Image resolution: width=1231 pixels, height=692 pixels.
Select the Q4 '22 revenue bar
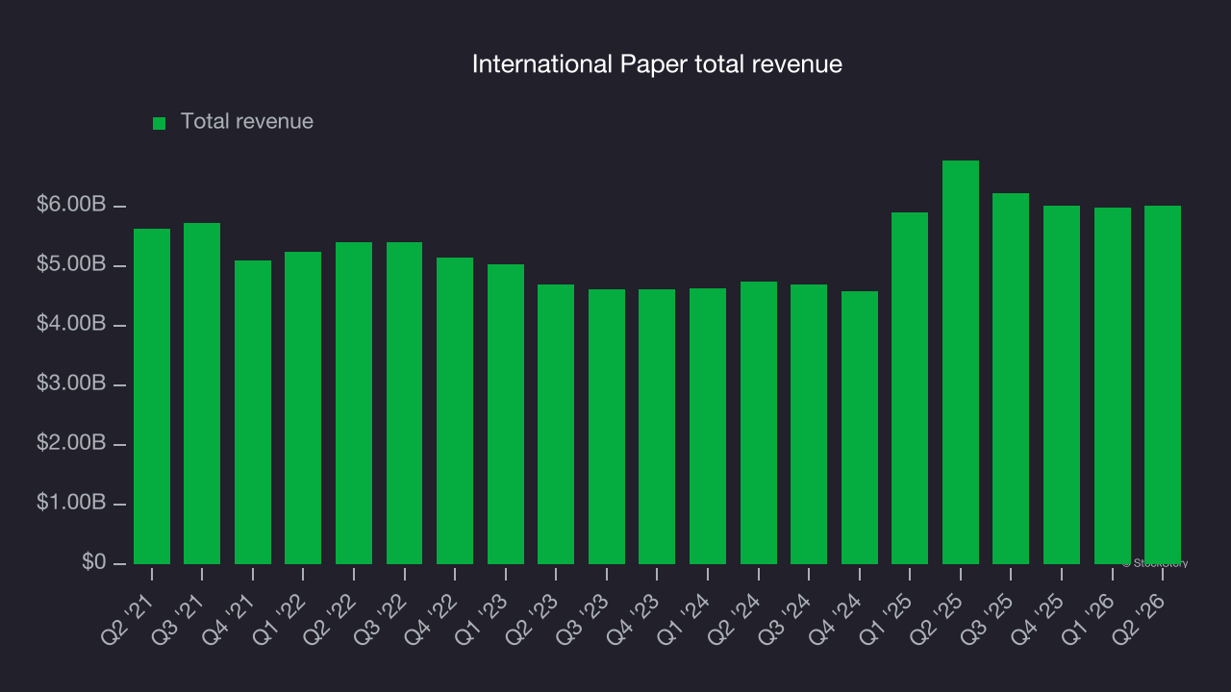coord(455,410)
